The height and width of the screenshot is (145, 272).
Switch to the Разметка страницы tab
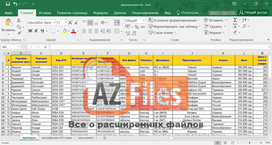coord(72,13)
